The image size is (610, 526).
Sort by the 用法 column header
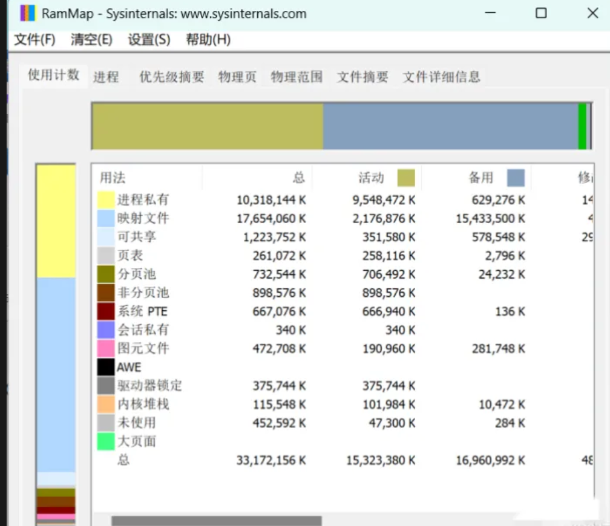coord(147,178)
